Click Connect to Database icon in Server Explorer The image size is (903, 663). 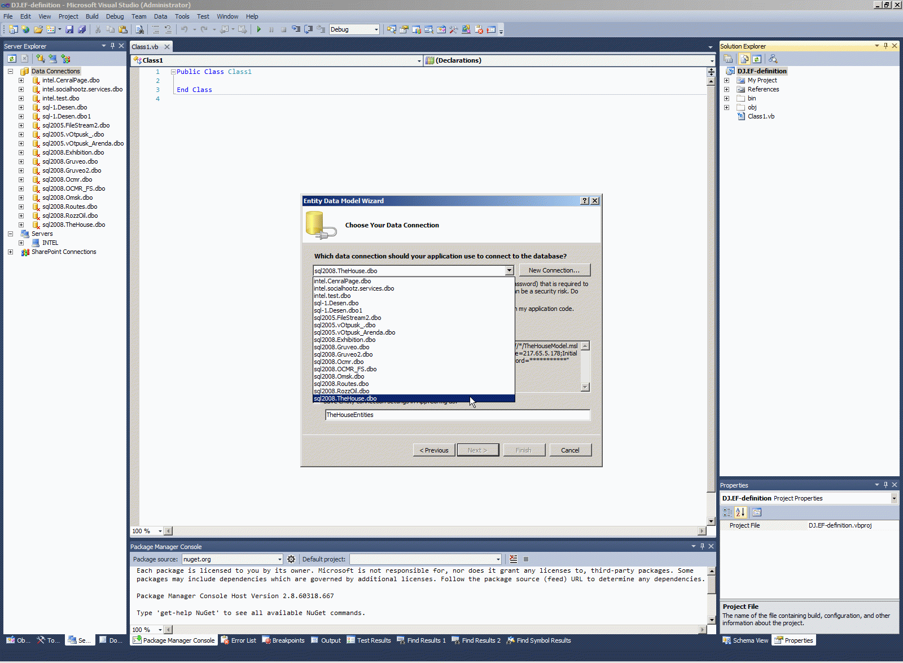(40, 59)
